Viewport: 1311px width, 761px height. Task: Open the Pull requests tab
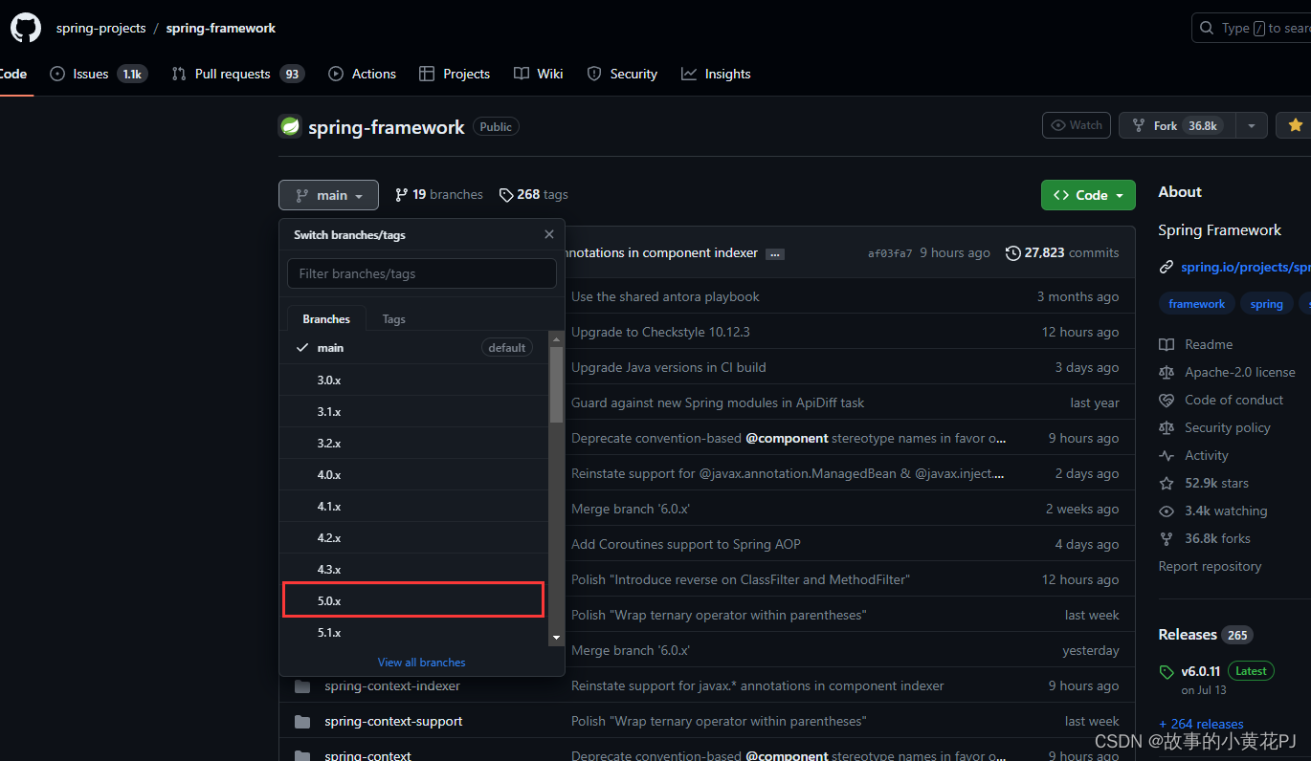pyautogui.click(x=237, y=74)
